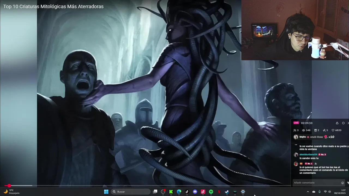349x196 pixels.
Task: Open the black TikTok taskbar icon
Action: pos(187,192)
